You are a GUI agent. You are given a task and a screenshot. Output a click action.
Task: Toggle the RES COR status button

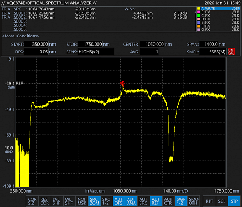(x=45, y=201)
